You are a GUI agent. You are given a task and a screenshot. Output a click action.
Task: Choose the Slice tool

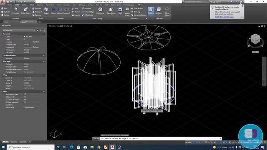pyautogui.click(x=75, y=8)
